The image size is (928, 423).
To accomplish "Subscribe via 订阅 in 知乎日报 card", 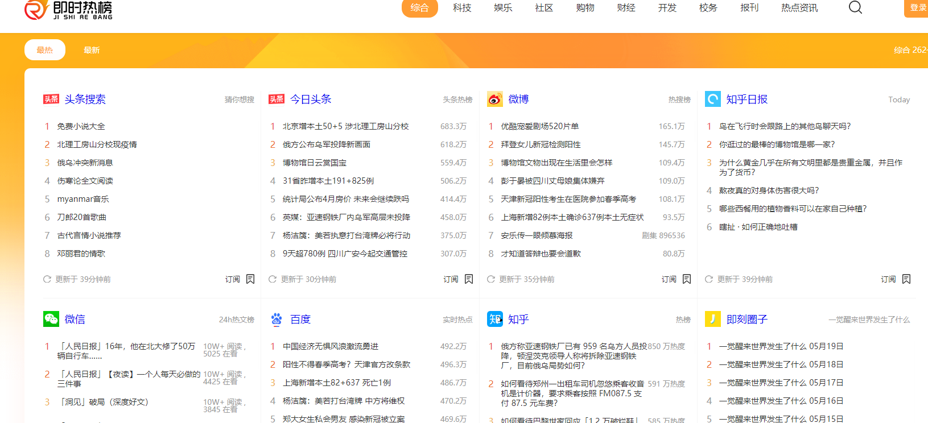I will point(889,279).
